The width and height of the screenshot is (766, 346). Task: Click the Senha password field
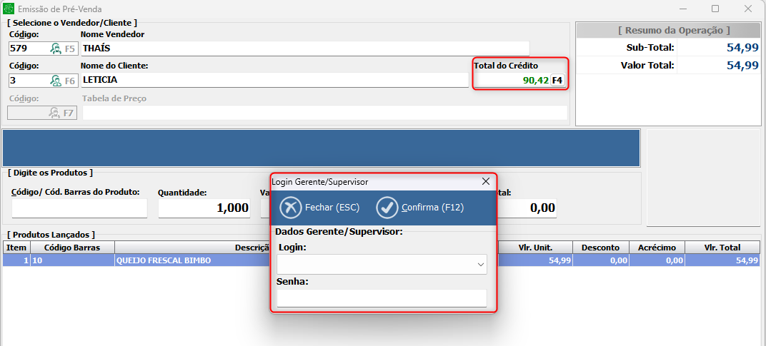coord(382,298)
